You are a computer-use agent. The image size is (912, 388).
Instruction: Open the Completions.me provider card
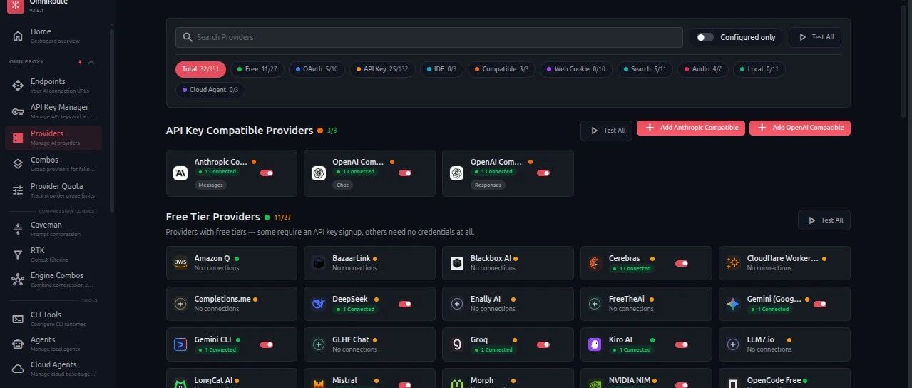pyautogui.click(x=231, y=304)
